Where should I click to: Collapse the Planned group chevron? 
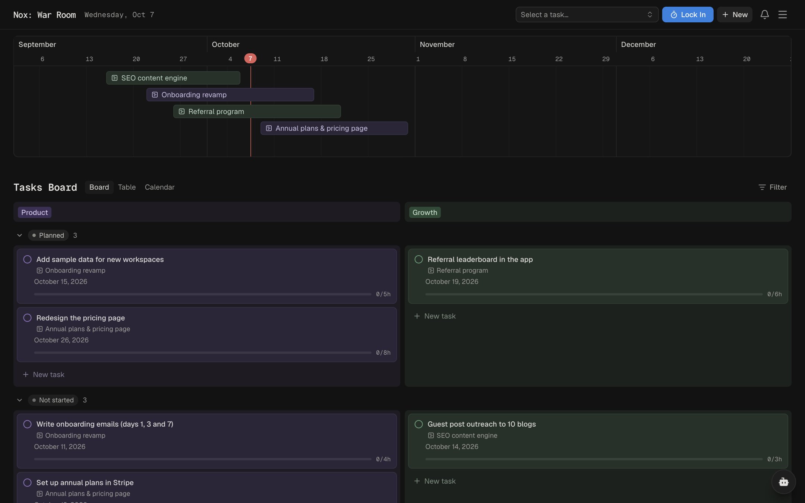(x=19, y=235)
